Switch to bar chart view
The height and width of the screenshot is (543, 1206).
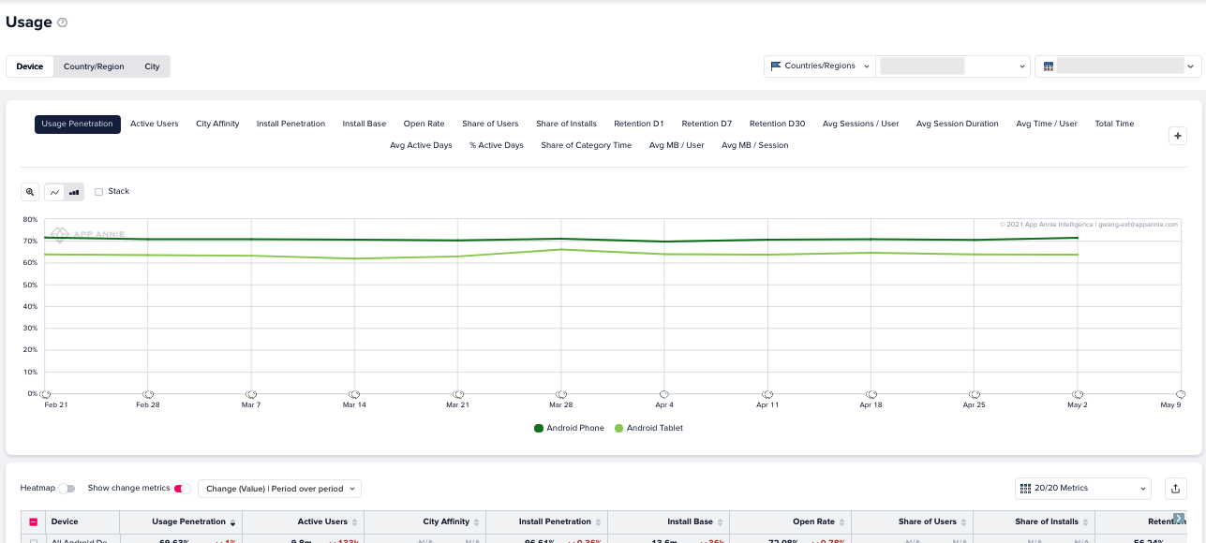coord(74,192)
